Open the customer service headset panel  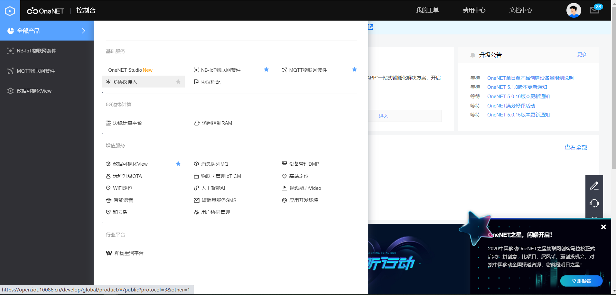[x=594, y=203]
